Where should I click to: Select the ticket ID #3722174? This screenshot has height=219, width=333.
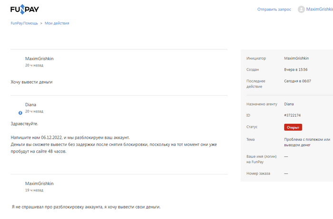tap(292, 115)
